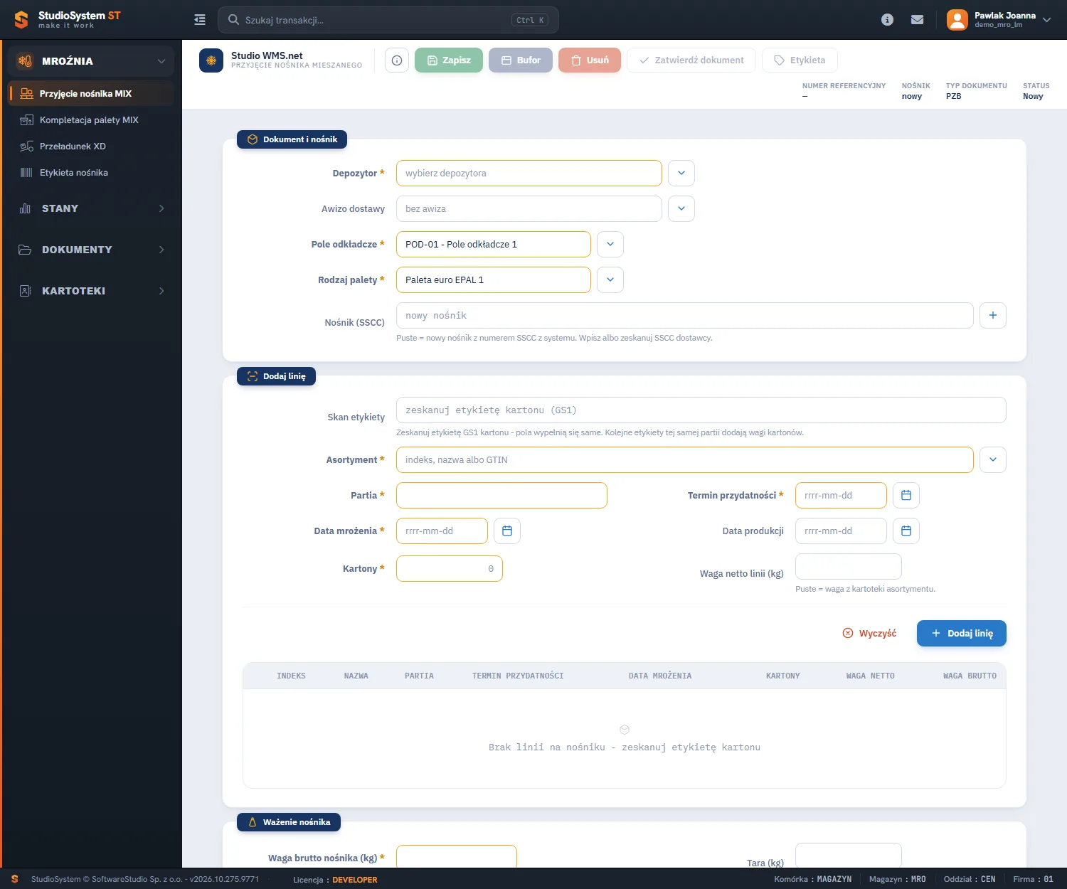This screenshot has height=889, width=1067.
Task: Focus the Partia input field
Action: click(x=501, y=495)
